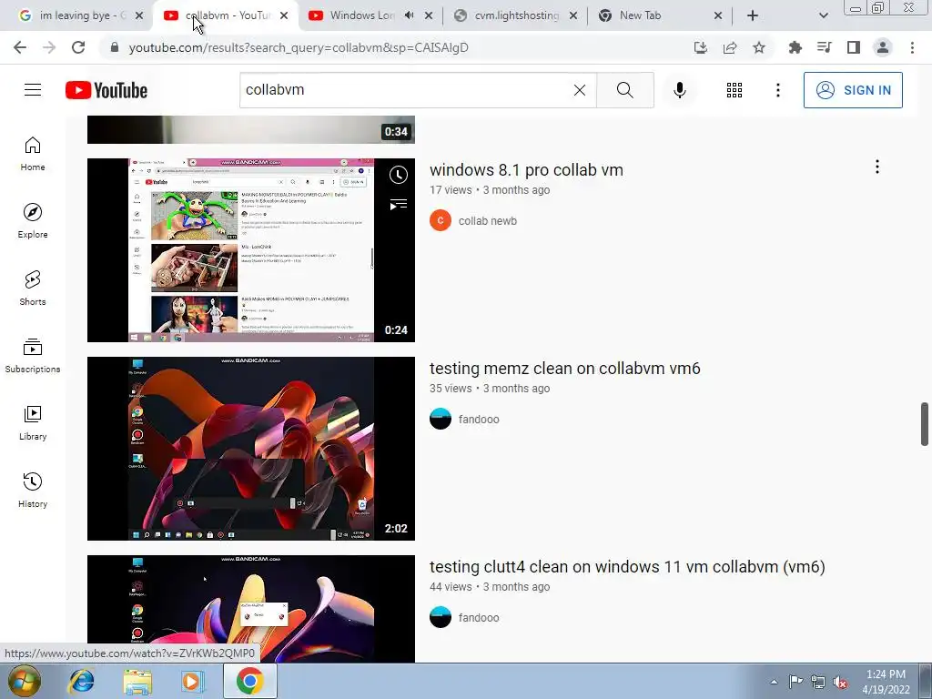
Task: Open the Chrome profile avatar
Action: pos(883,47)
